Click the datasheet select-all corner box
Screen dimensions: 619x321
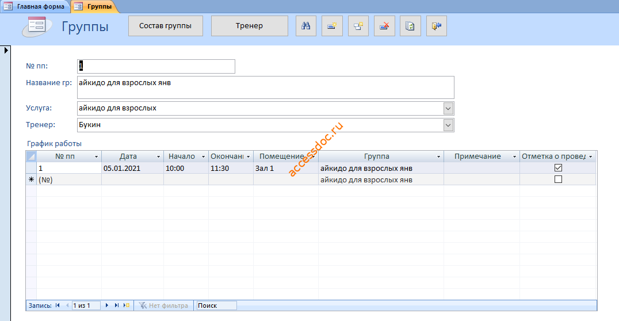[x=31, y=156]
